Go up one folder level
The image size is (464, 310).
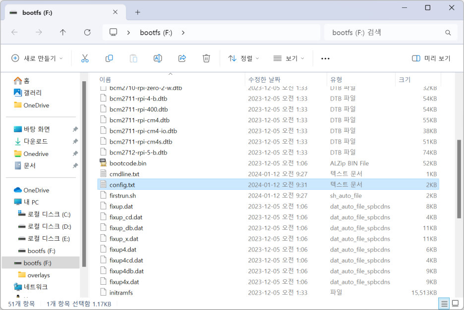click(x=63, y=32)
